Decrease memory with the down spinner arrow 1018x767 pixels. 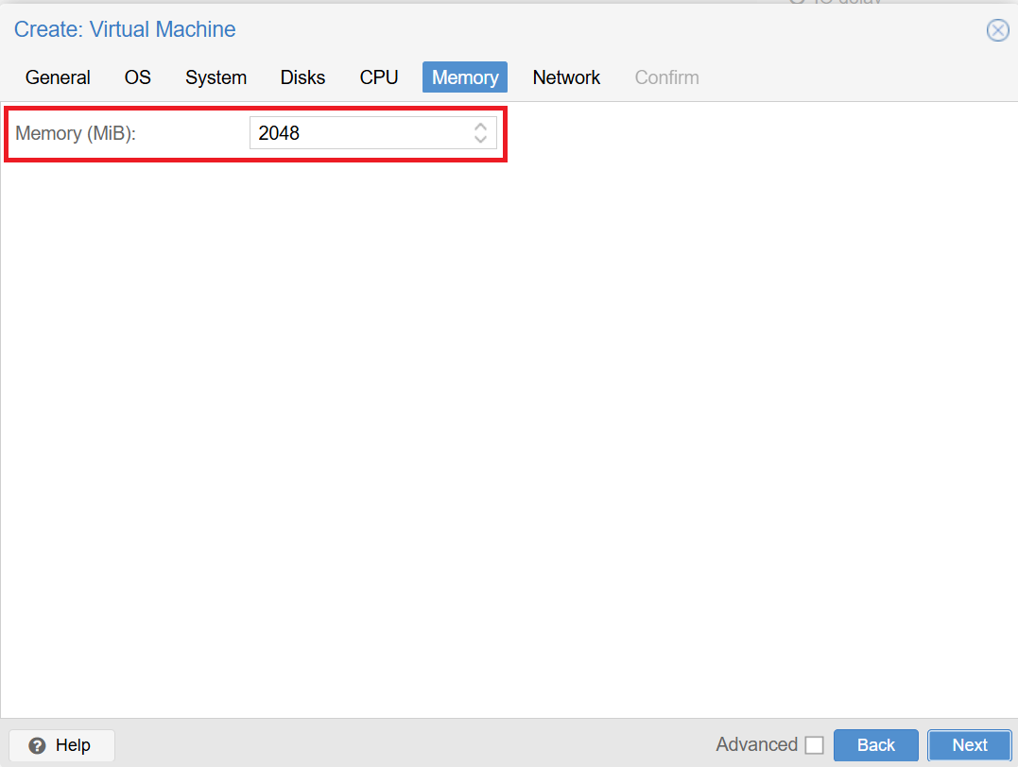tap(480, 140)
